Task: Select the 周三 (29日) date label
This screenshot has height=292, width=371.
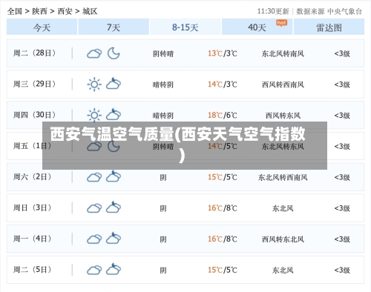Action: [34, 84]
